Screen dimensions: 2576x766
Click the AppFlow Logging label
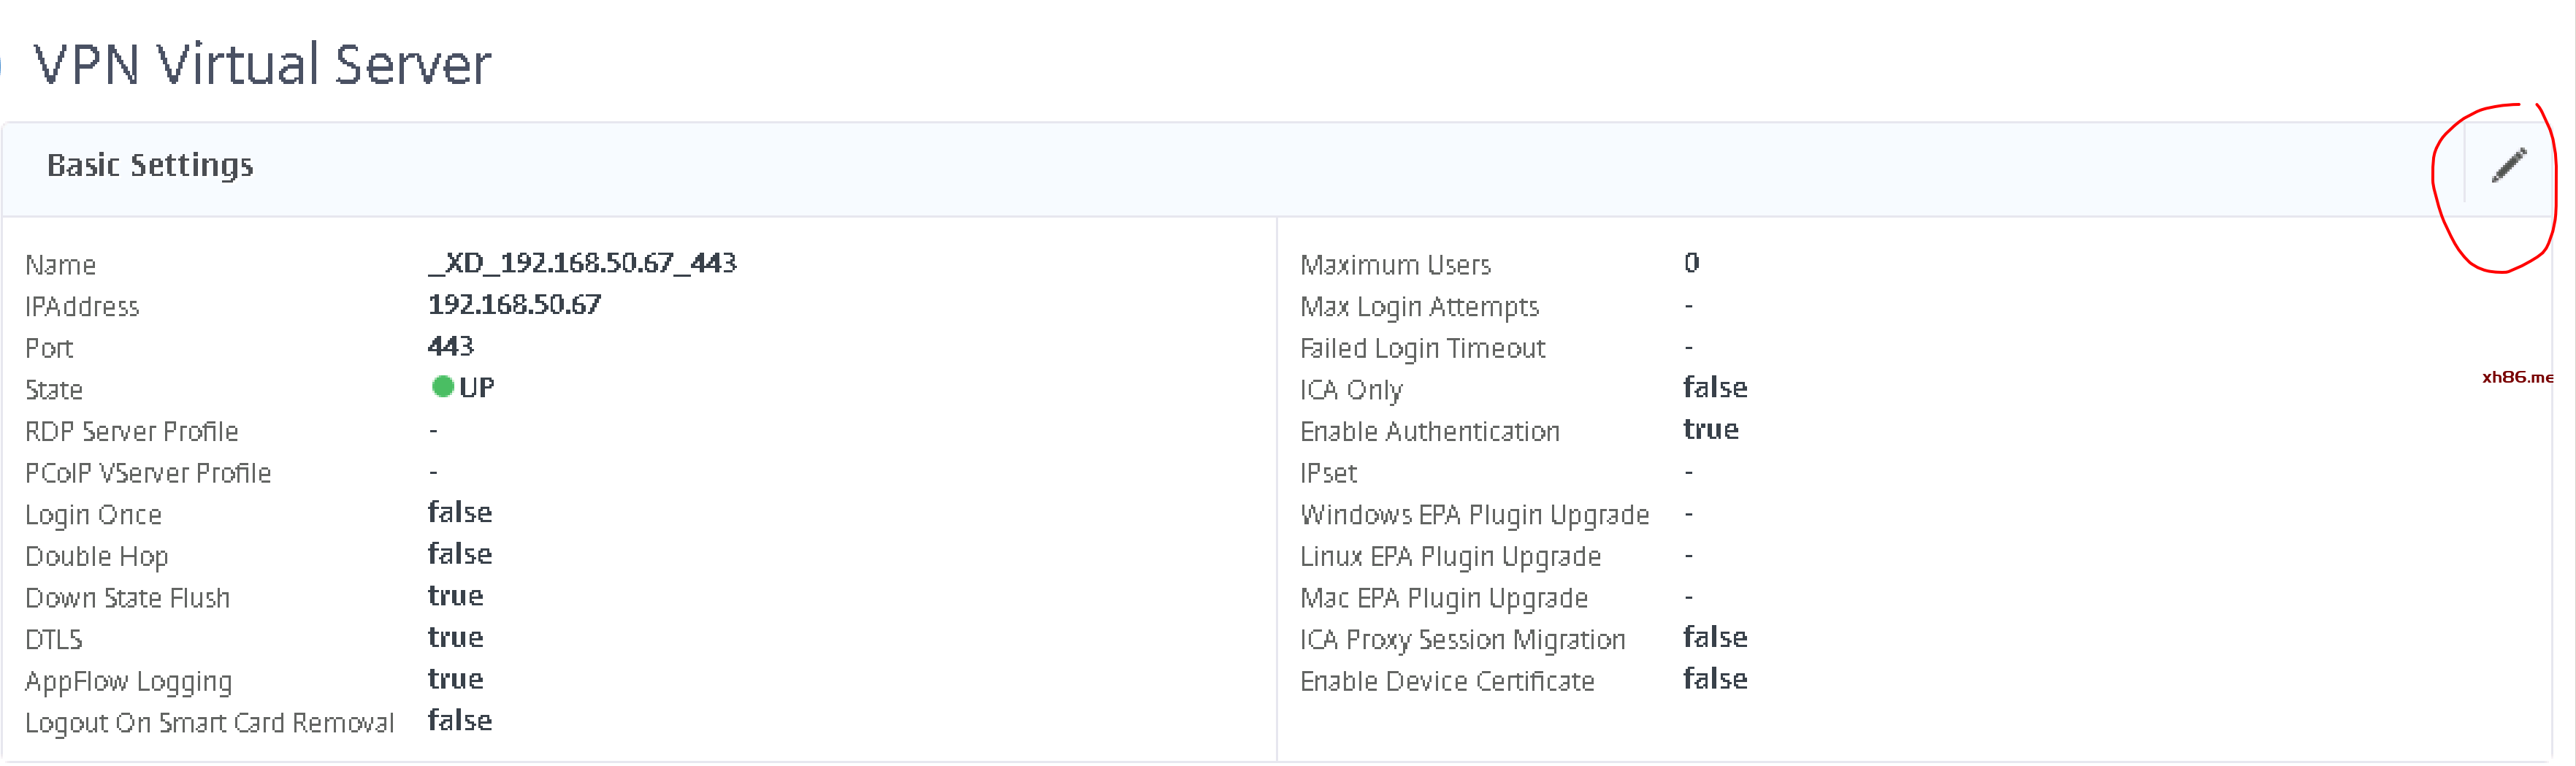128,681
